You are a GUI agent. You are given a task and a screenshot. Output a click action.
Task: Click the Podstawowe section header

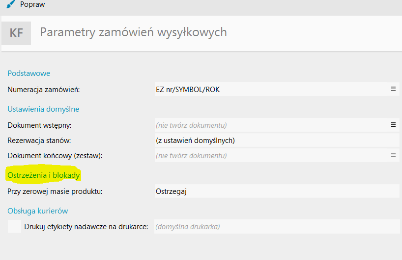point(29,73)
